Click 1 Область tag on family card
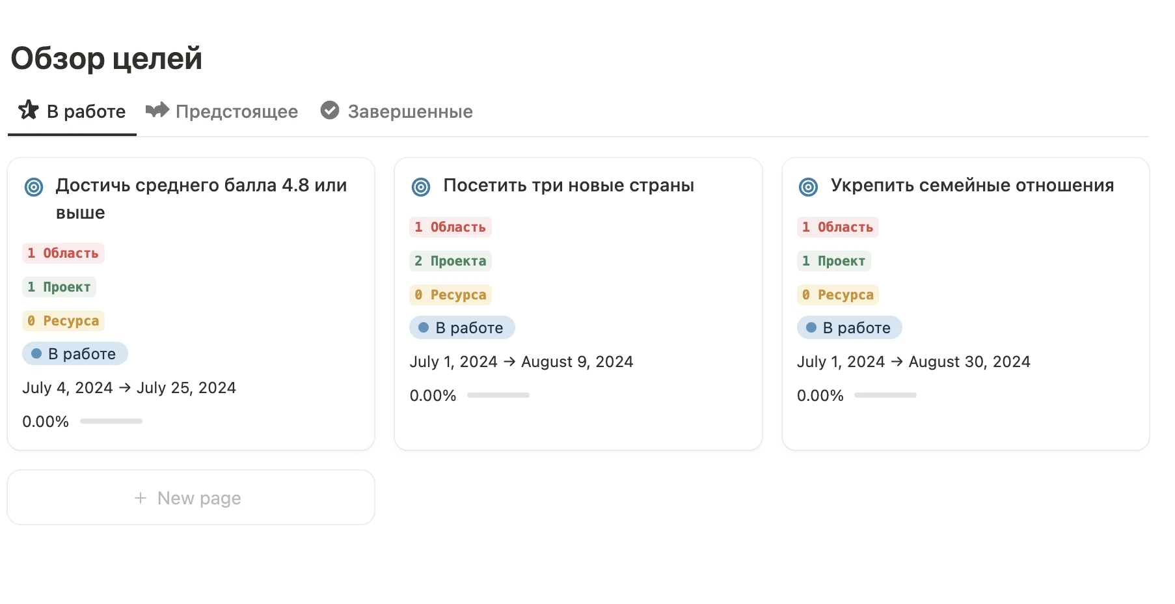1175x604 pixels. tap(838, 227)
